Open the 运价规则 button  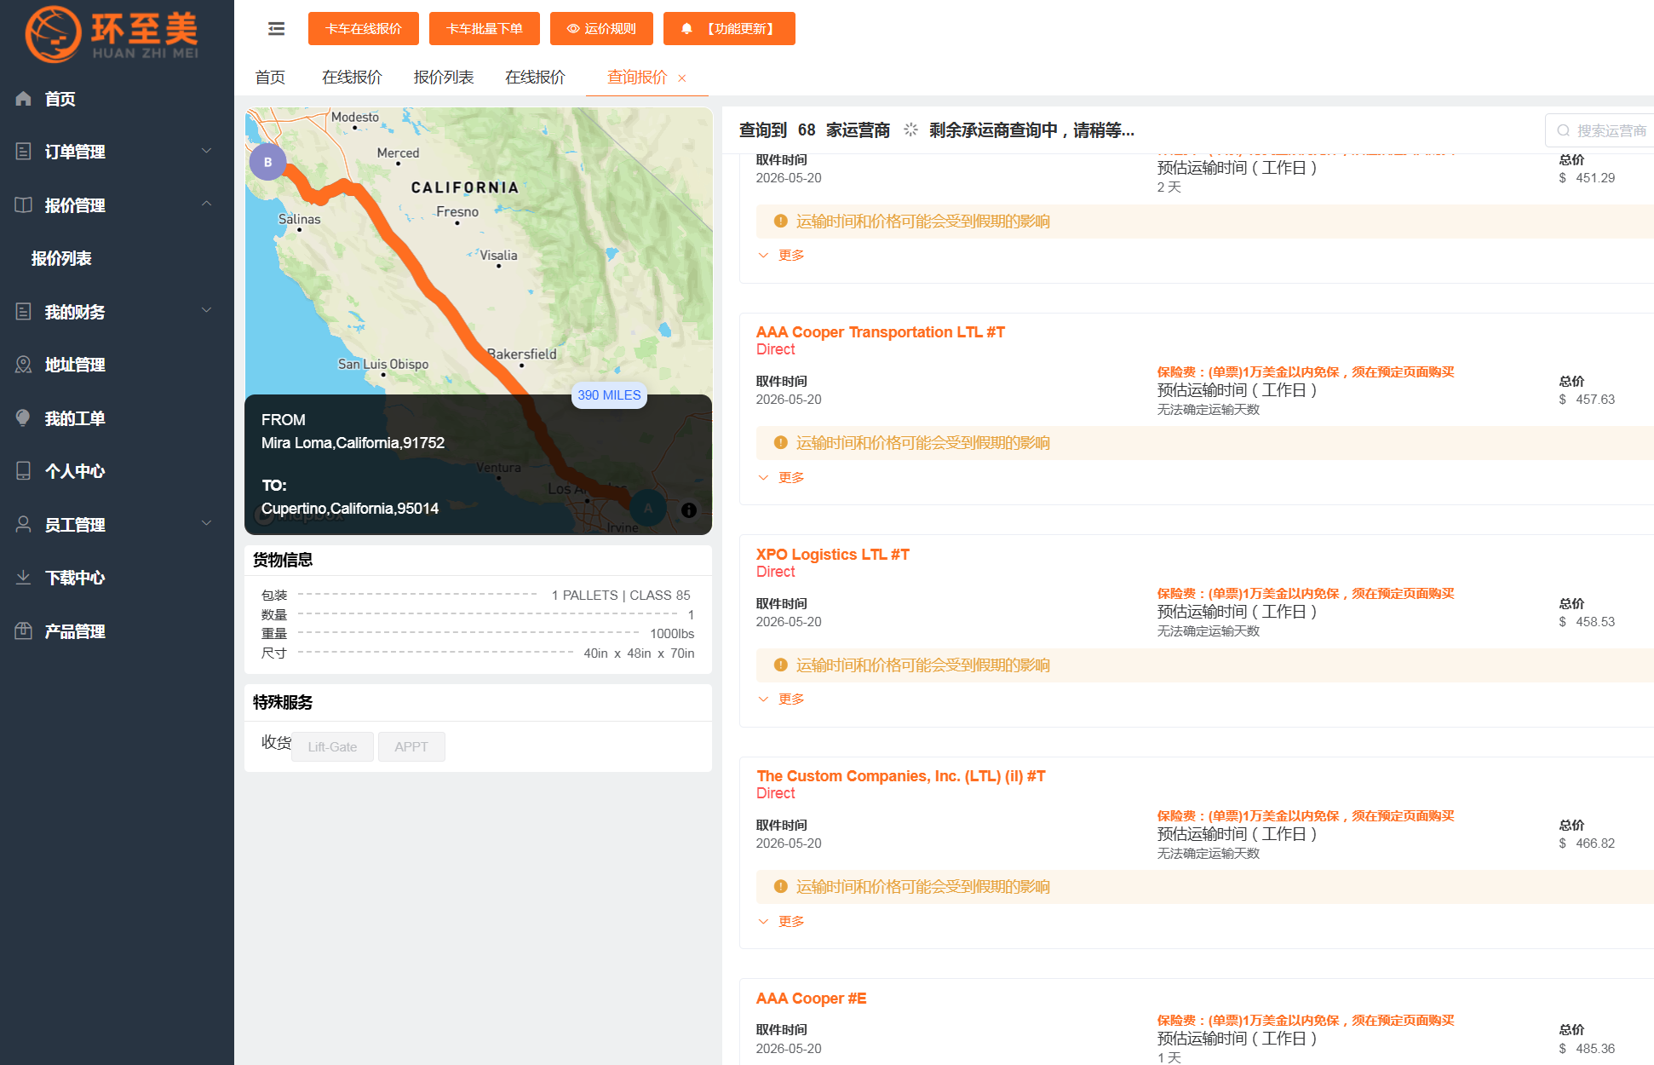click(601, 28)
